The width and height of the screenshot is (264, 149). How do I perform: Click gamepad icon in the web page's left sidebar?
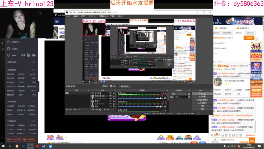click(x=2, y=49)
